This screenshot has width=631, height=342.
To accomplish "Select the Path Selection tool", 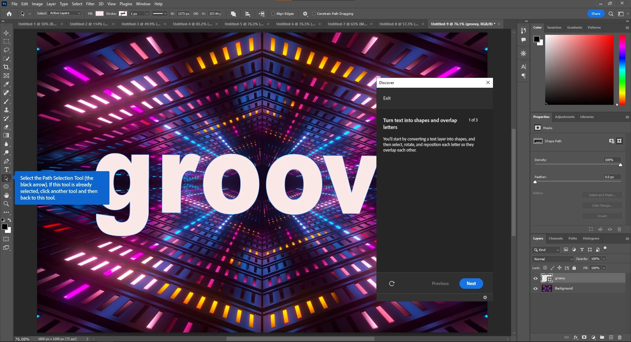I will (6, 178).
